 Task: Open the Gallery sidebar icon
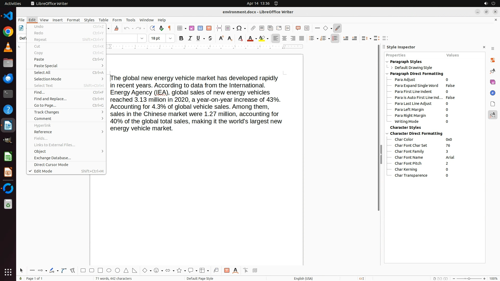tap(492, 82)
